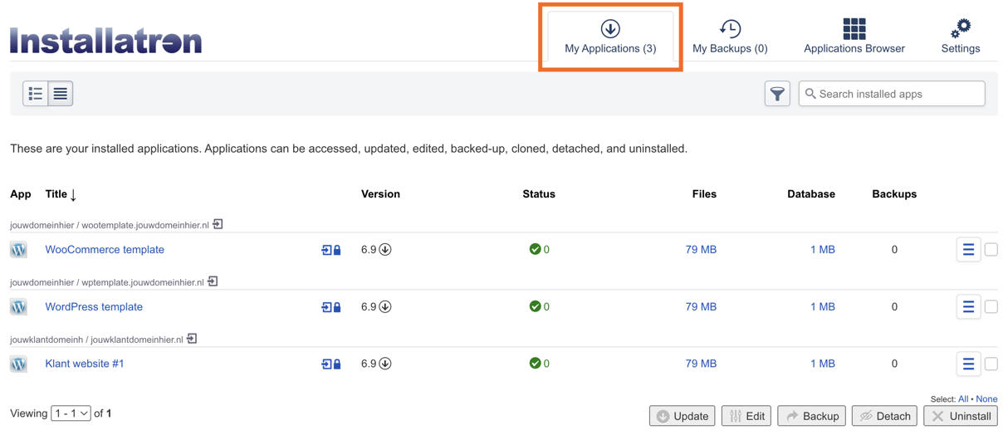Expand actions menu for Klant website #1
The image size is (1003, 440).
pyautogui.click(x=968, y=364)
